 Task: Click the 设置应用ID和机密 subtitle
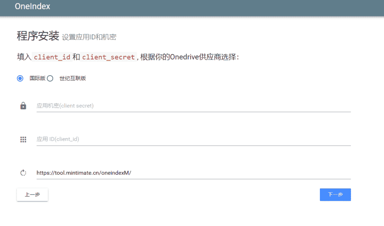click(89, 37)
